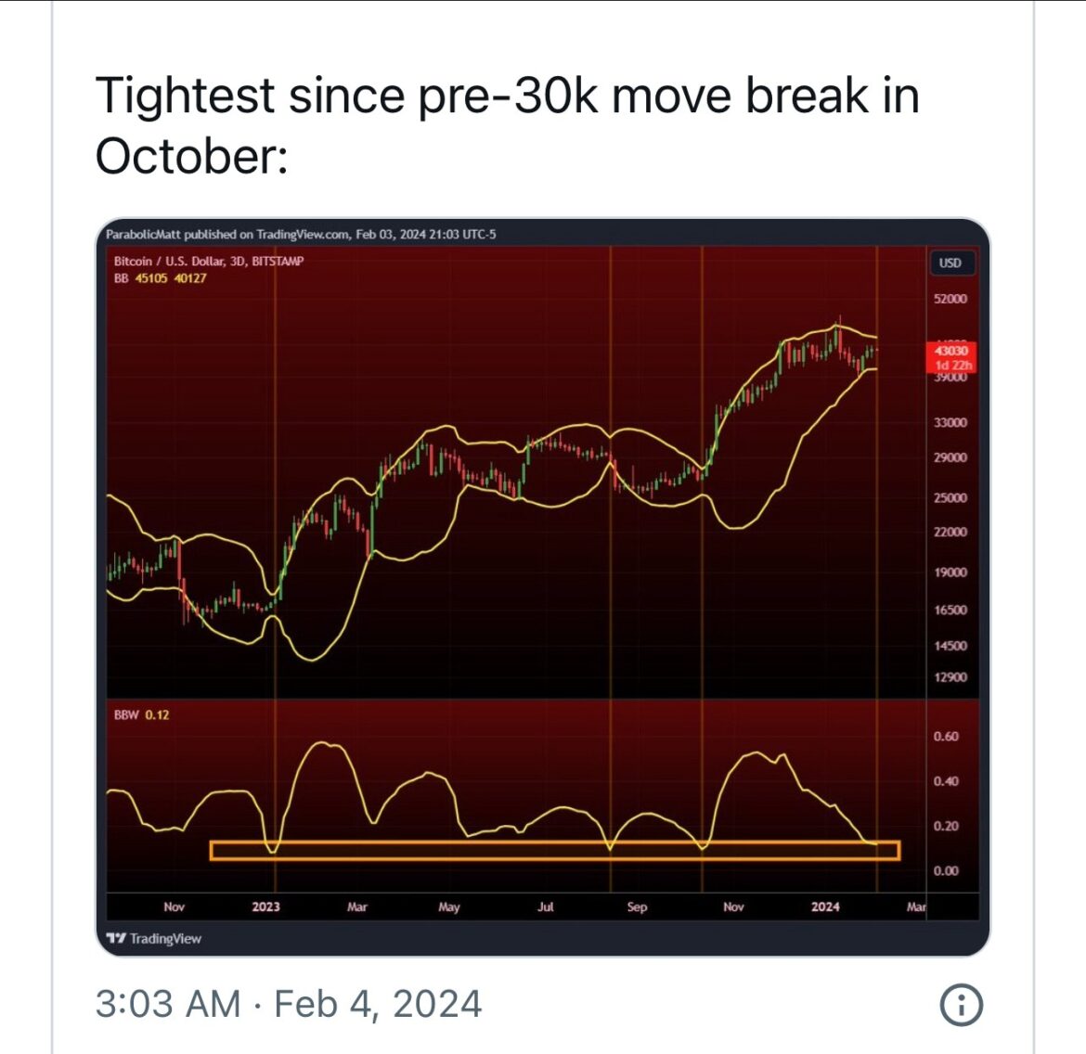
Task: Click the USD currency badge on the price axis
Action: pos(950,263)
